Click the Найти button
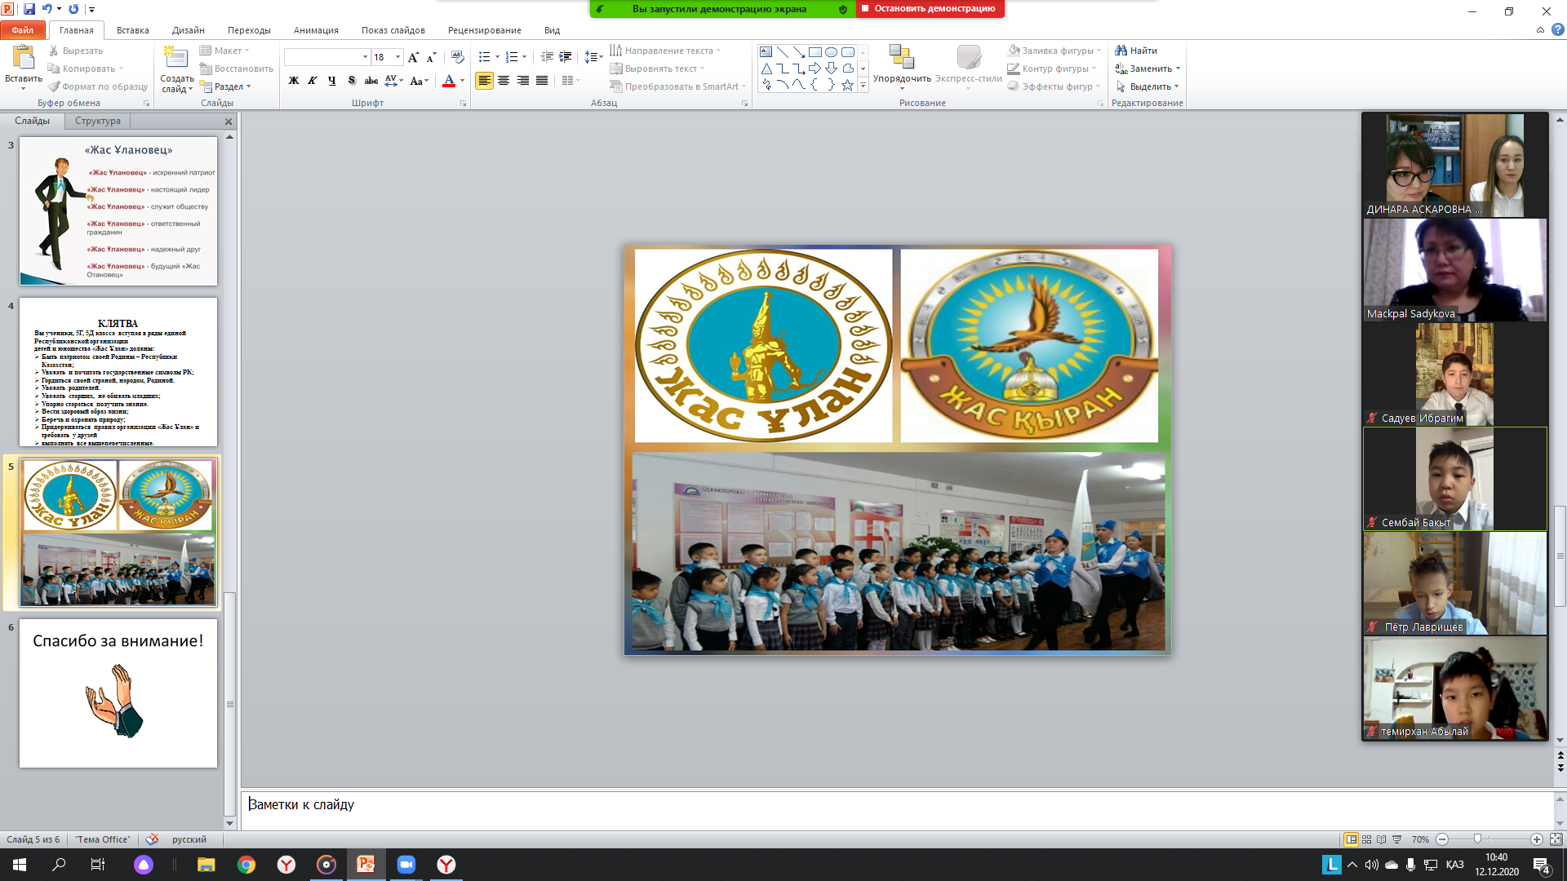Image resolution: width=1567 pixels, height=881 pixels. [1136, 51]
